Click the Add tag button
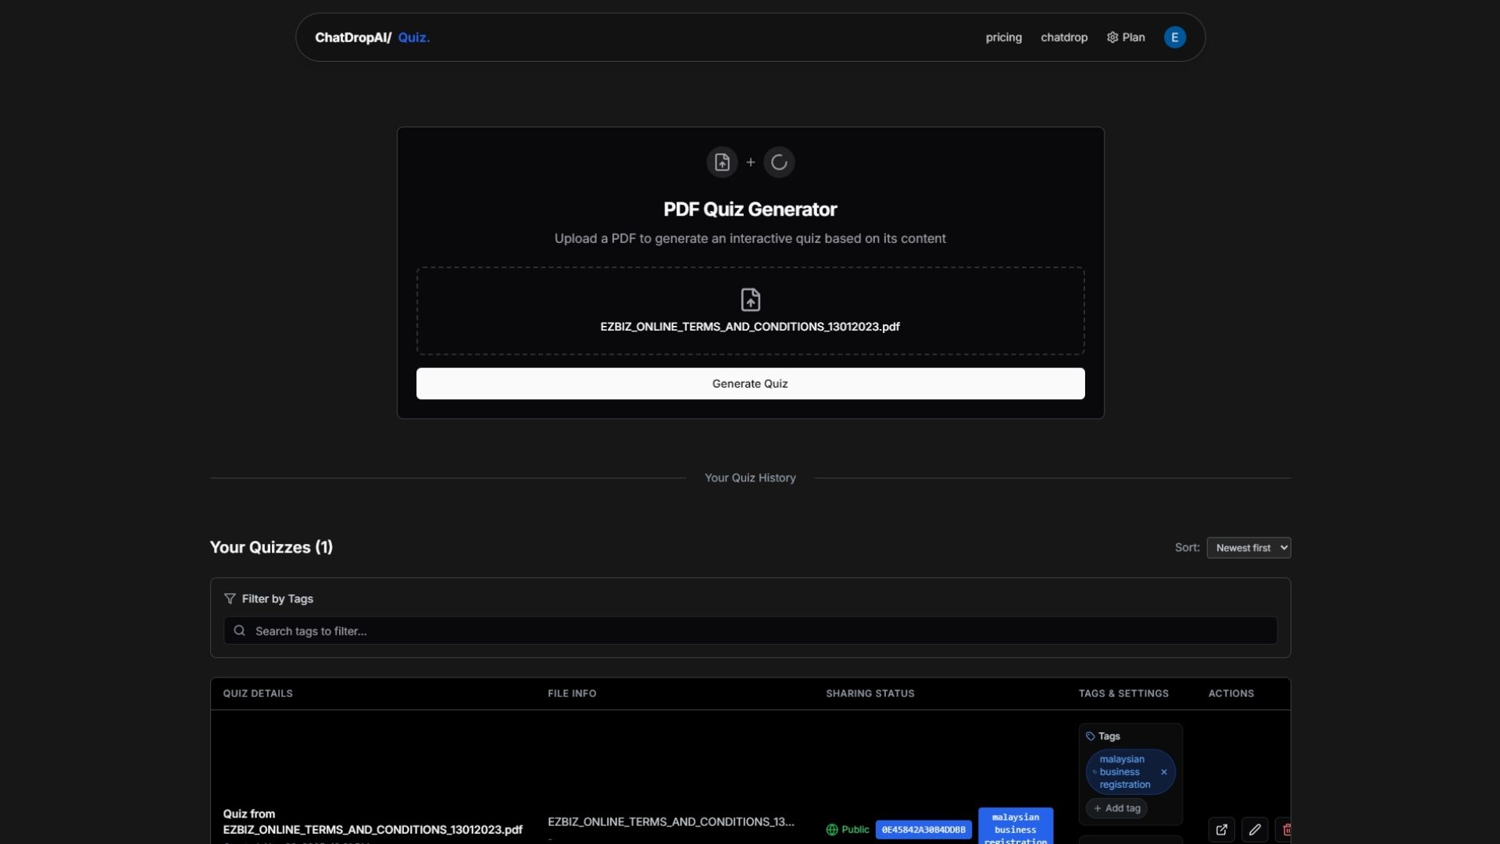 coord(1116,809)
